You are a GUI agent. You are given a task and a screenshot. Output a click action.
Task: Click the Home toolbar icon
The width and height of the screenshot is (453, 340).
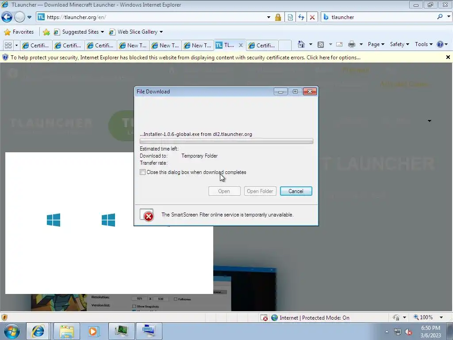[x=301, y=44]
